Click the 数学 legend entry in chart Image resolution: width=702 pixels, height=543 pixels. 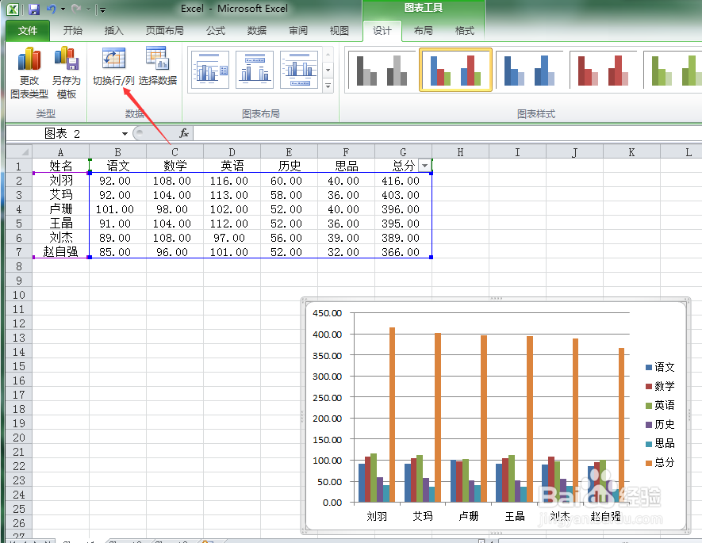click(660, 386)
